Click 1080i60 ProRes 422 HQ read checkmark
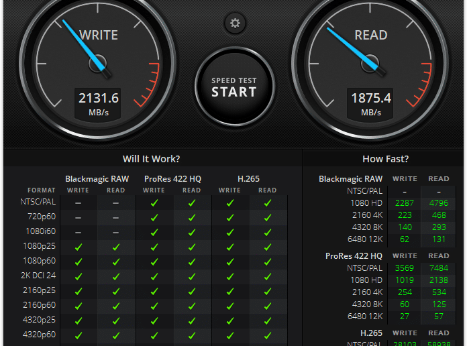 (192, 232)
